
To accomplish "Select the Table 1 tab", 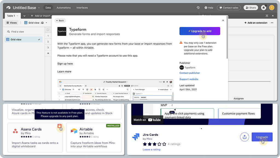I will tap(13, 16).
